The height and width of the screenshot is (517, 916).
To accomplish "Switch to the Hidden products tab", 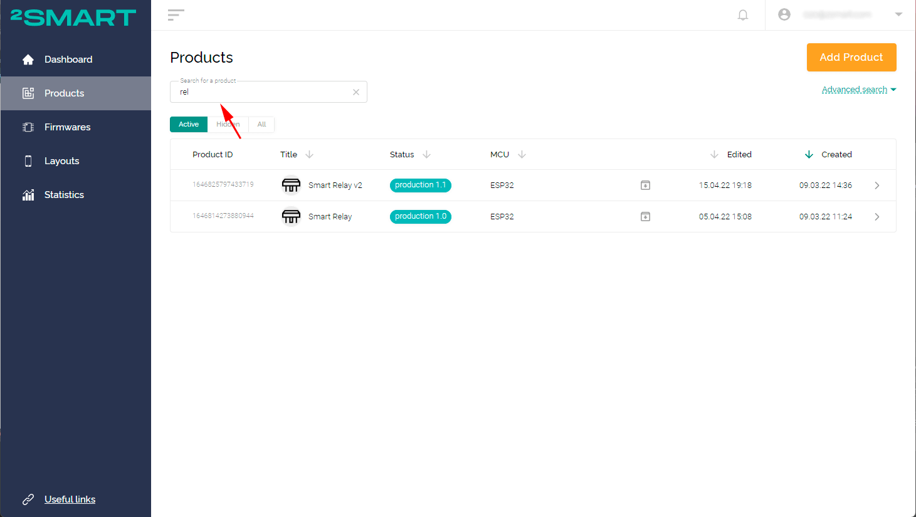I will 228,124.
